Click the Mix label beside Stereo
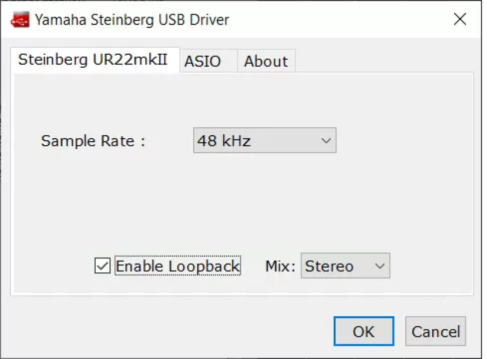This screenshot has height=359, width=487. pyautogui.click(x=280, y=266)
